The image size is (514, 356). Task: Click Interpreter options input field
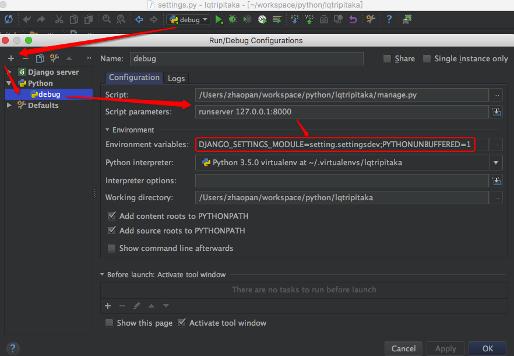click(342, 181)
